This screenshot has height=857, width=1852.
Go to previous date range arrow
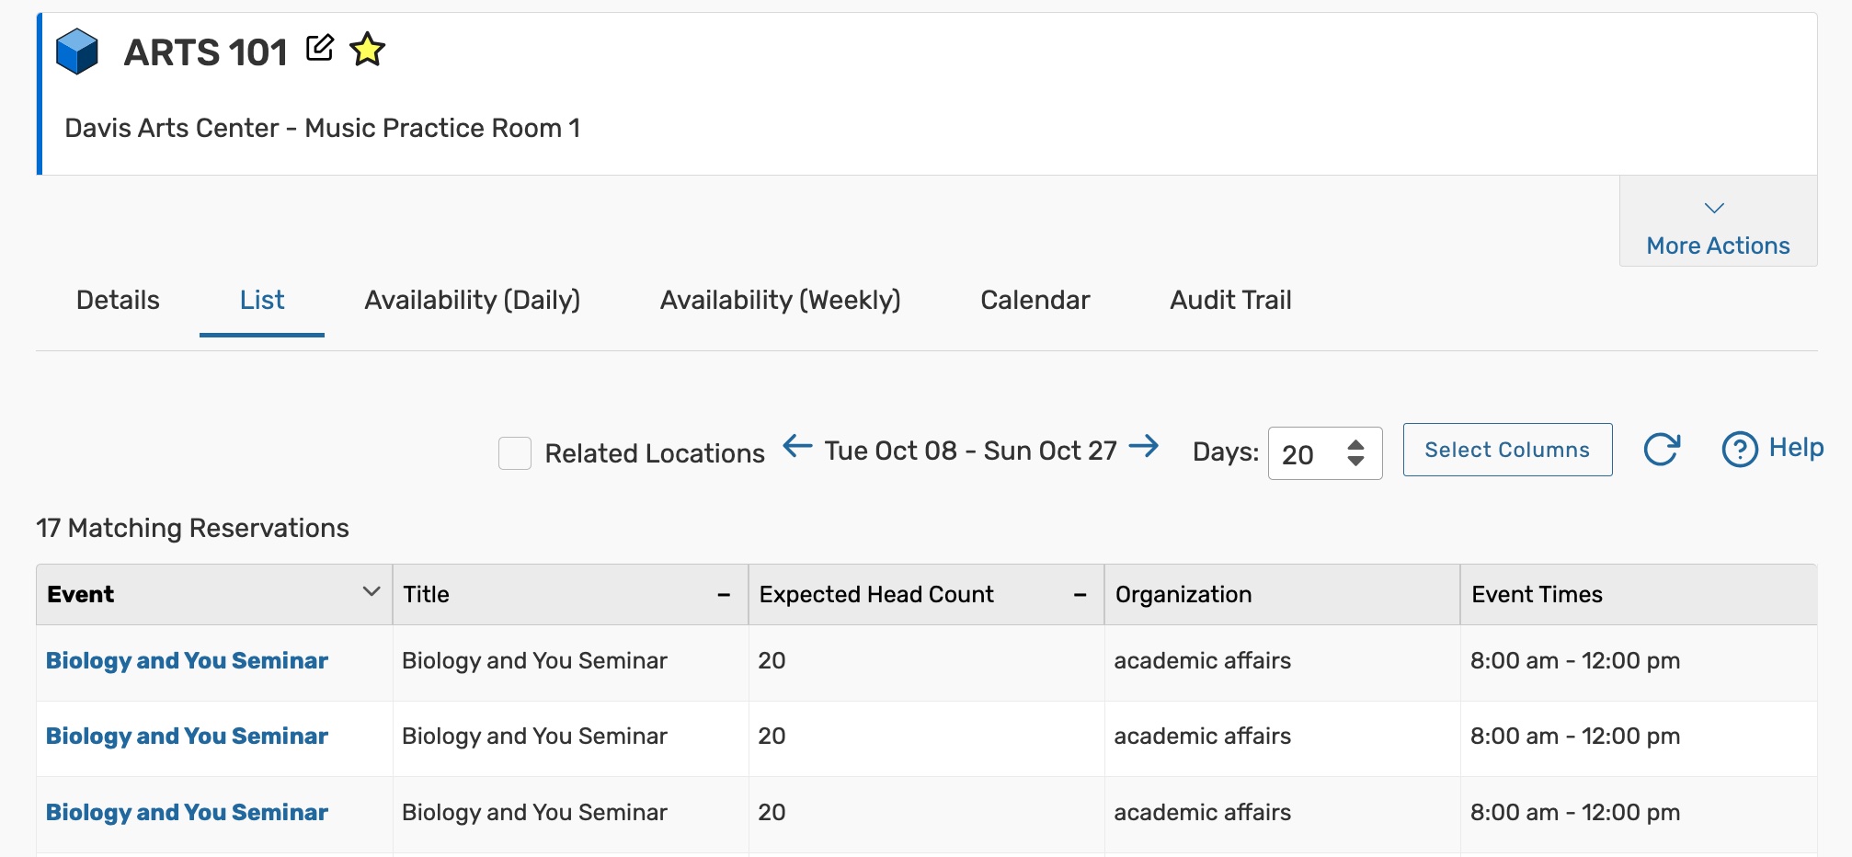[797, 448]
